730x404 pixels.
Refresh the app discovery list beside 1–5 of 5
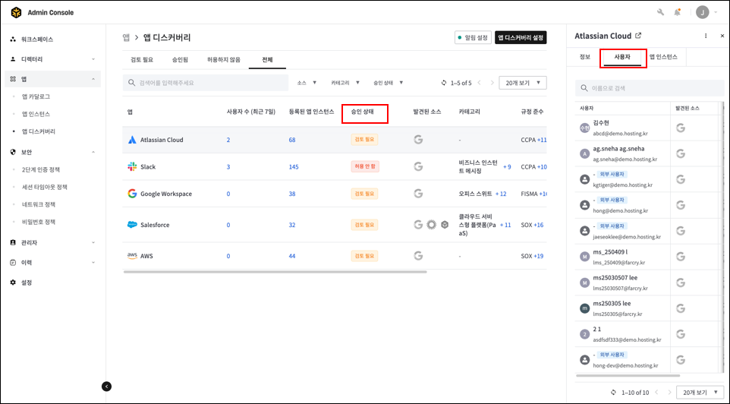[445, 83]
